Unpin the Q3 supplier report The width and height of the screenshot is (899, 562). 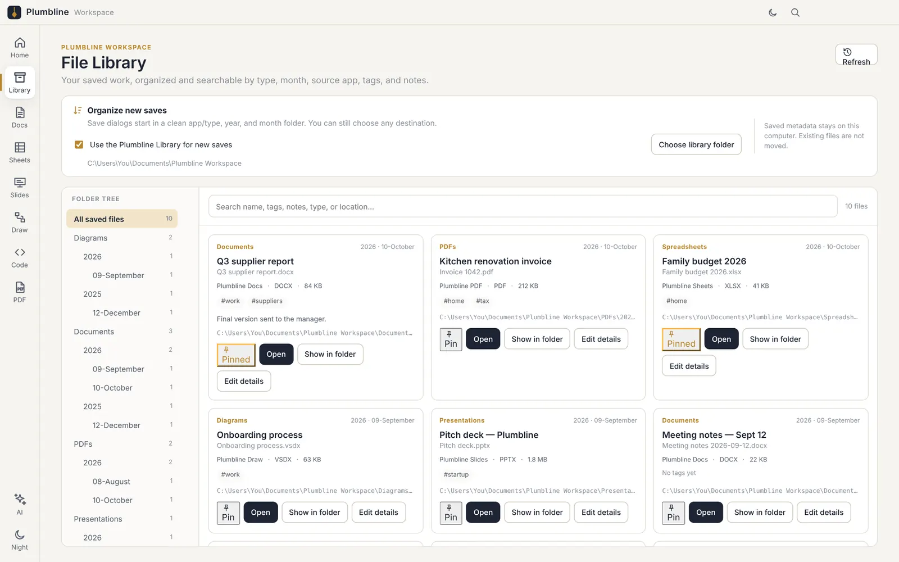(236, 355)
